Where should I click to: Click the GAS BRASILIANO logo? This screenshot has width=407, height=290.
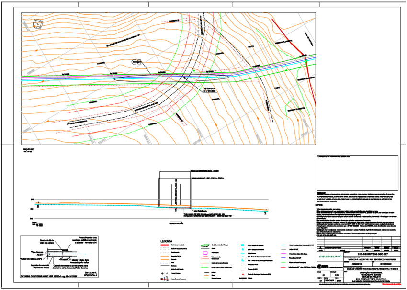pyautogui.click(x=331, y=257)
